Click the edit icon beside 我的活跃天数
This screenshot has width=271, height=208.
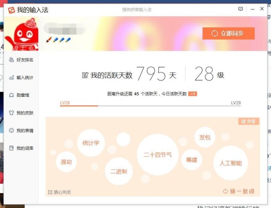(x=85, y=75)
